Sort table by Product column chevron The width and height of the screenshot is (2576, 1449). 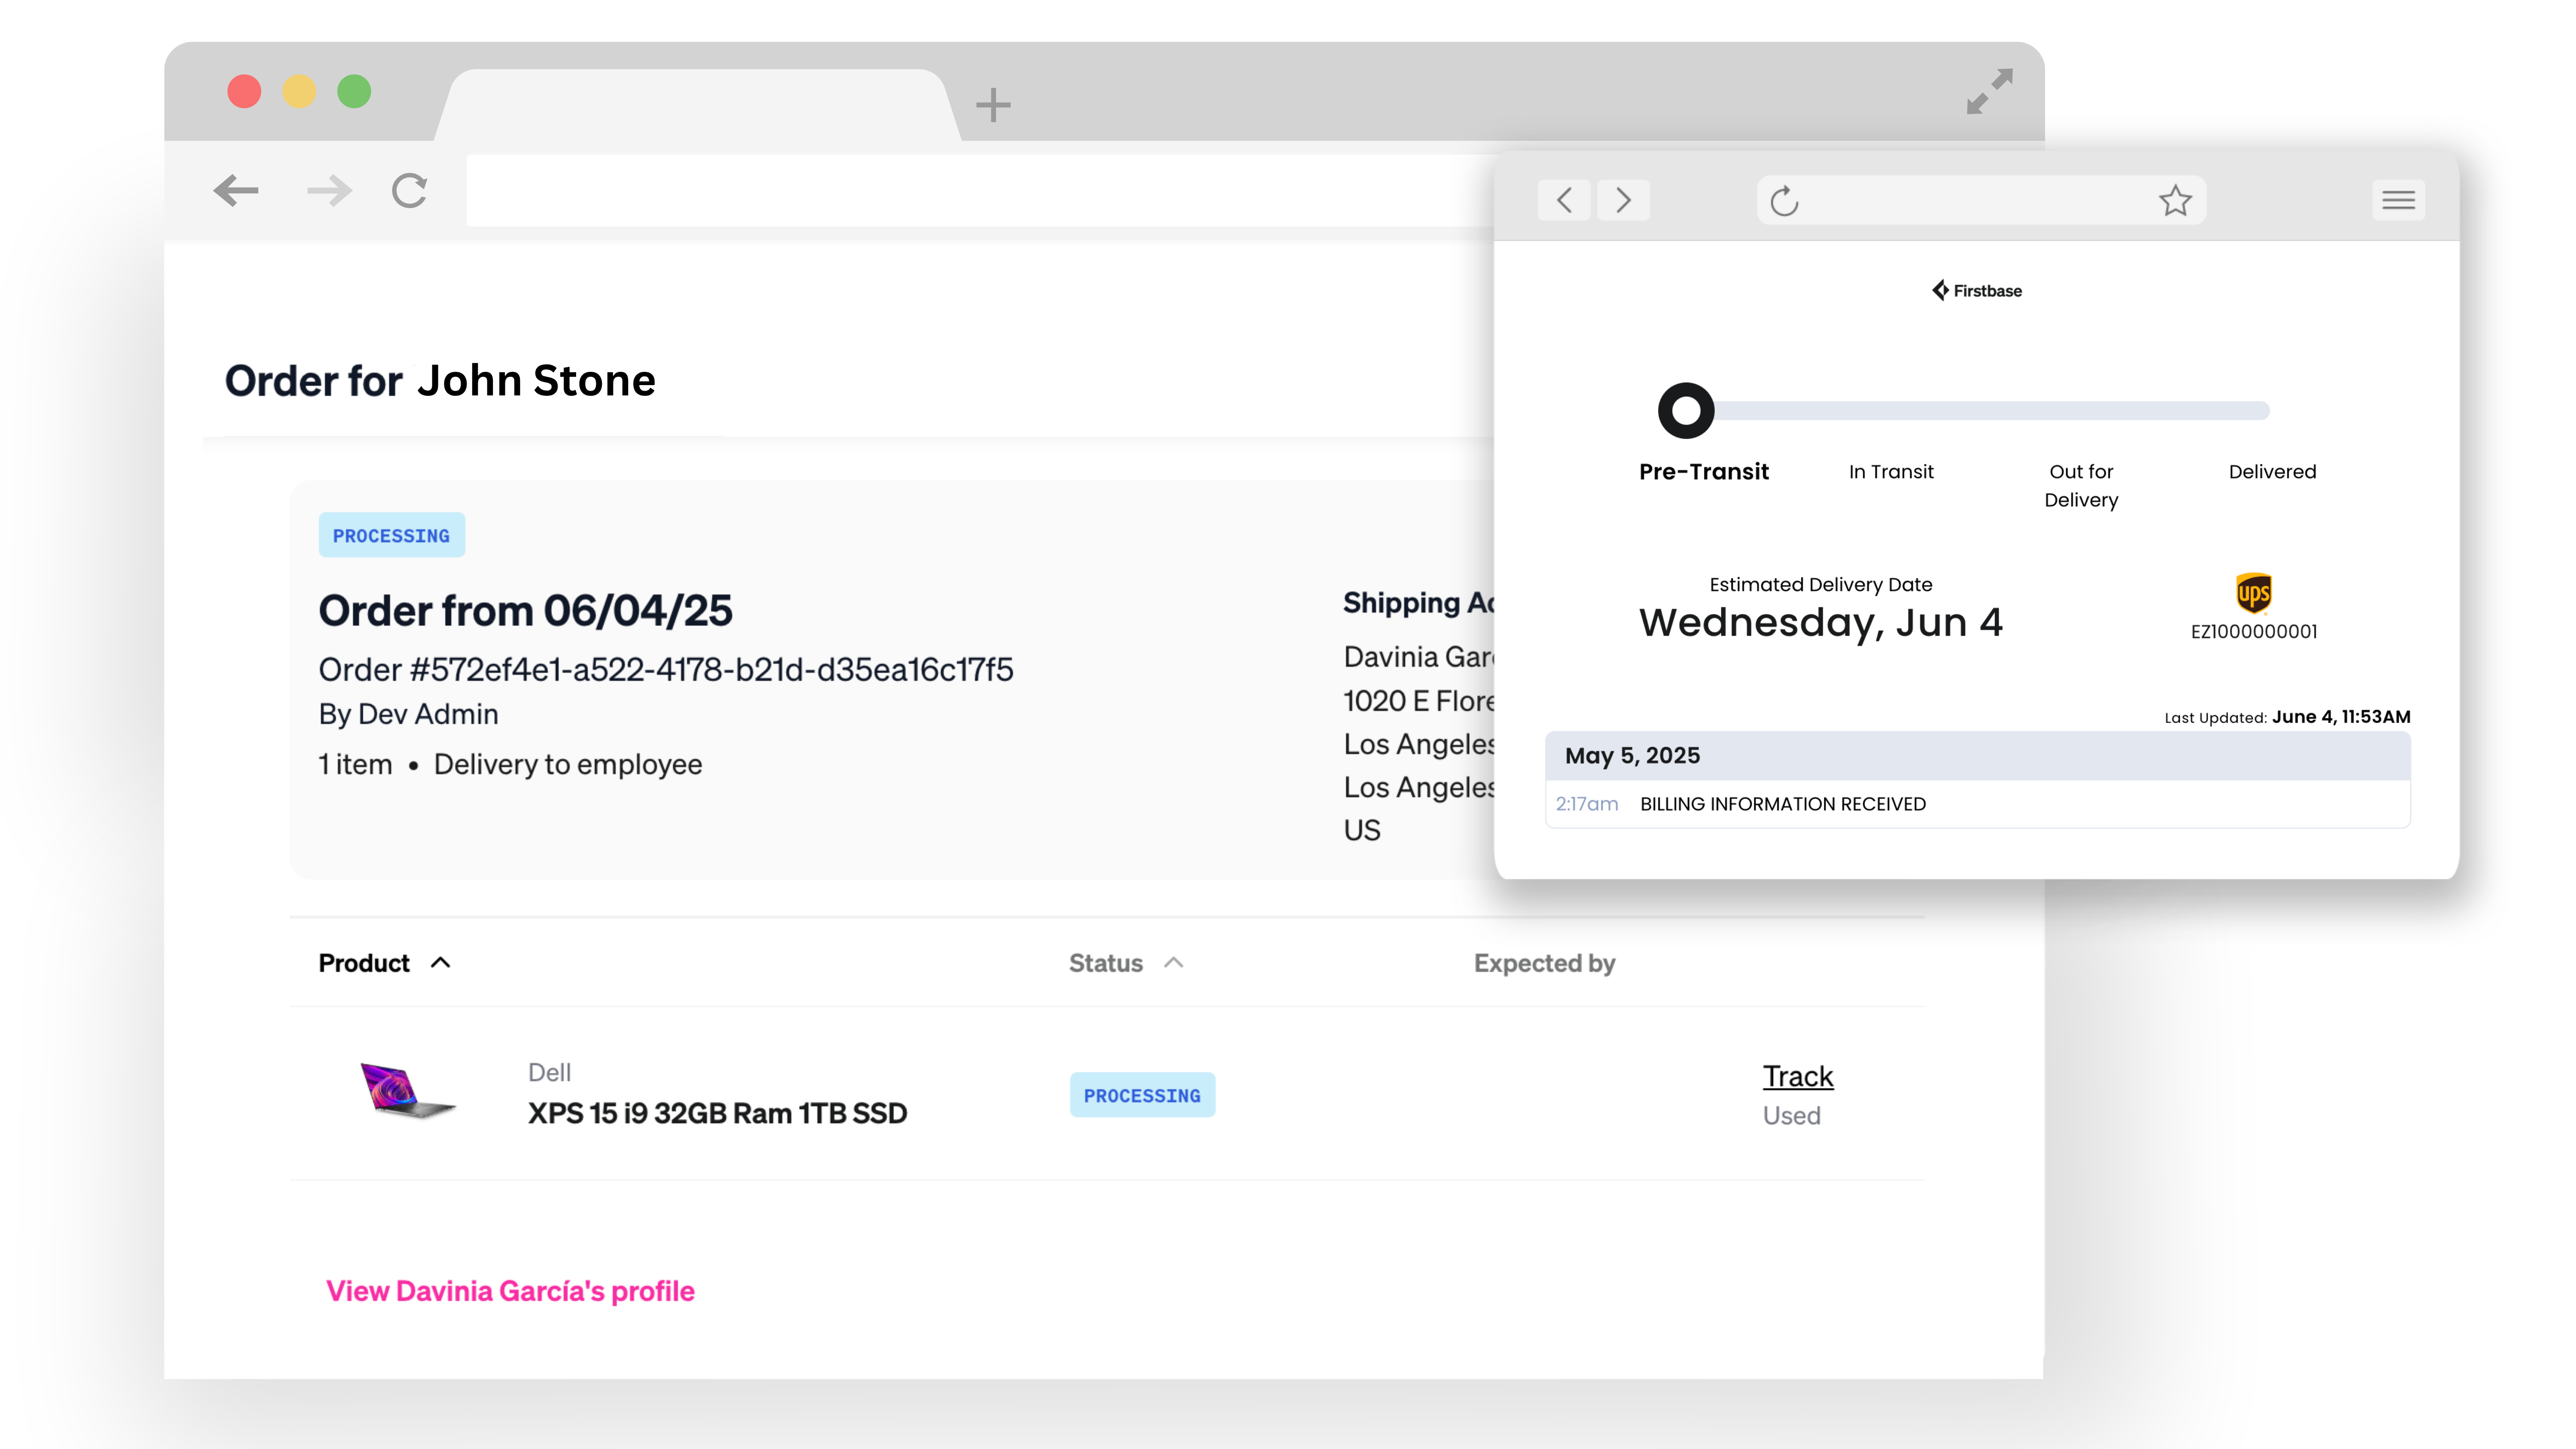pos(440,962)
